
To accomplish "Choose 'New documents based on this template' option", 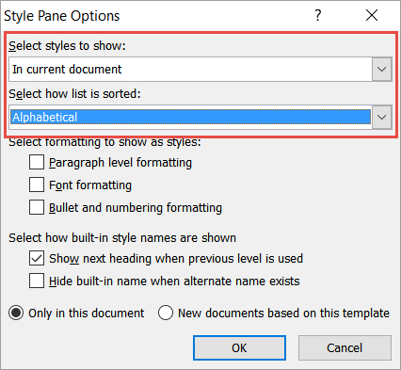I will (166, 313).
